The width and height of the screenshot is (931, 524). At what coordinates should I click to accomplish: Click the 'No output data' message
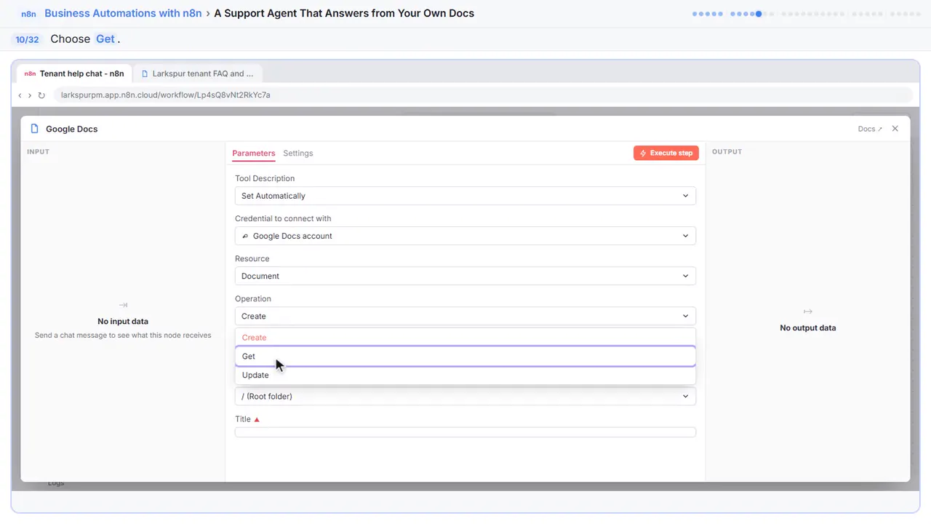(808, 328)
